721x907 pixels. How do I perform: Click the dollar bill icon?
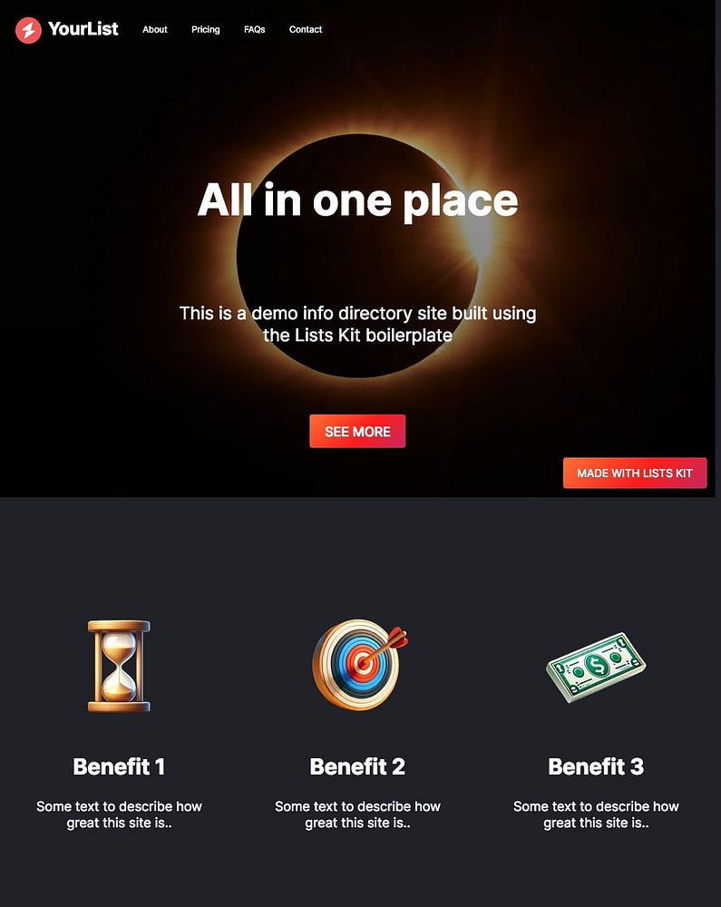596,667
